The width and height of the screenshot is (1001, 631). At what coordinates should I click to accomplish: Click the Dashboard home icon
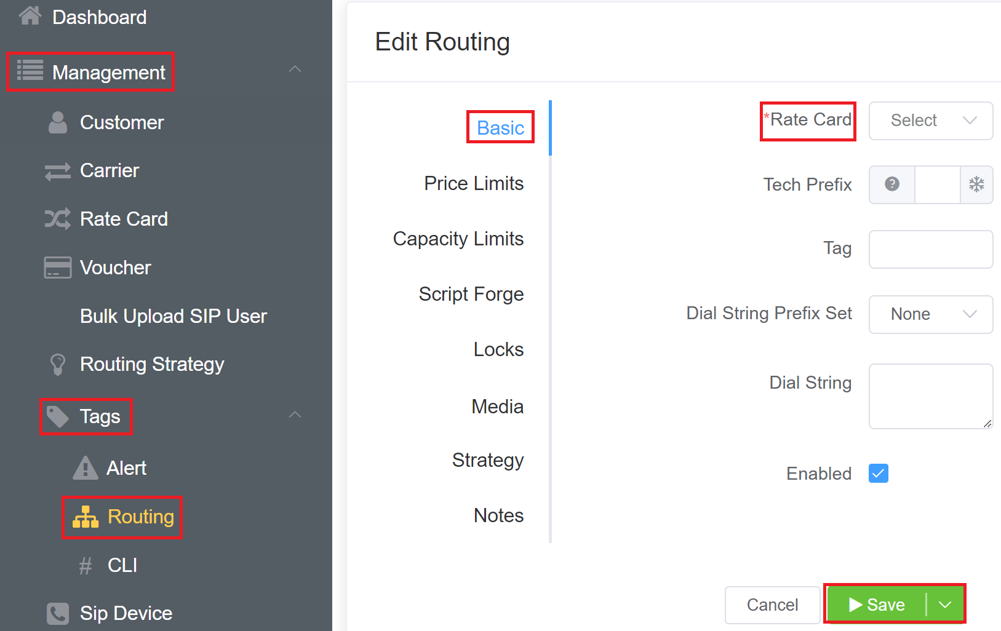30,16
